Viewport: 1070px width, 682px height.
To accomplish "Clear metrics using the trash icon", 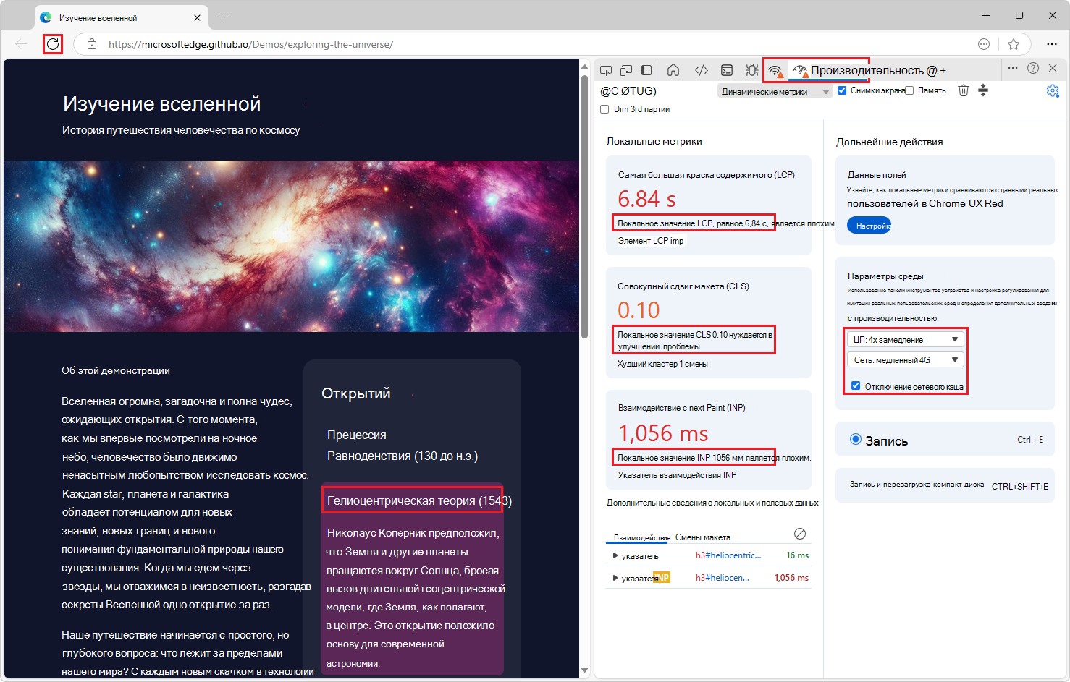I will [963, 90].
